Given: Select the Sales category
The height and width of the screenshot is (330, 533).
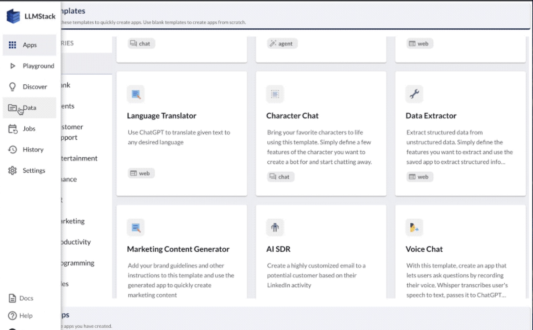Looking at the screenshot, I should click(x=65, y=284).
